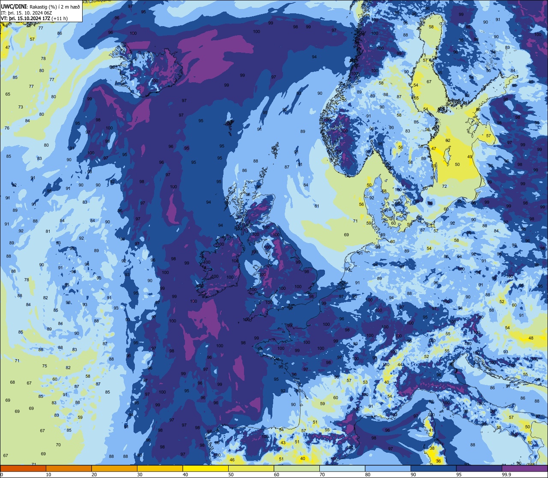Click the "49" value east of Gotland
The width and height of the screenshot is (548, 478).
470,156
